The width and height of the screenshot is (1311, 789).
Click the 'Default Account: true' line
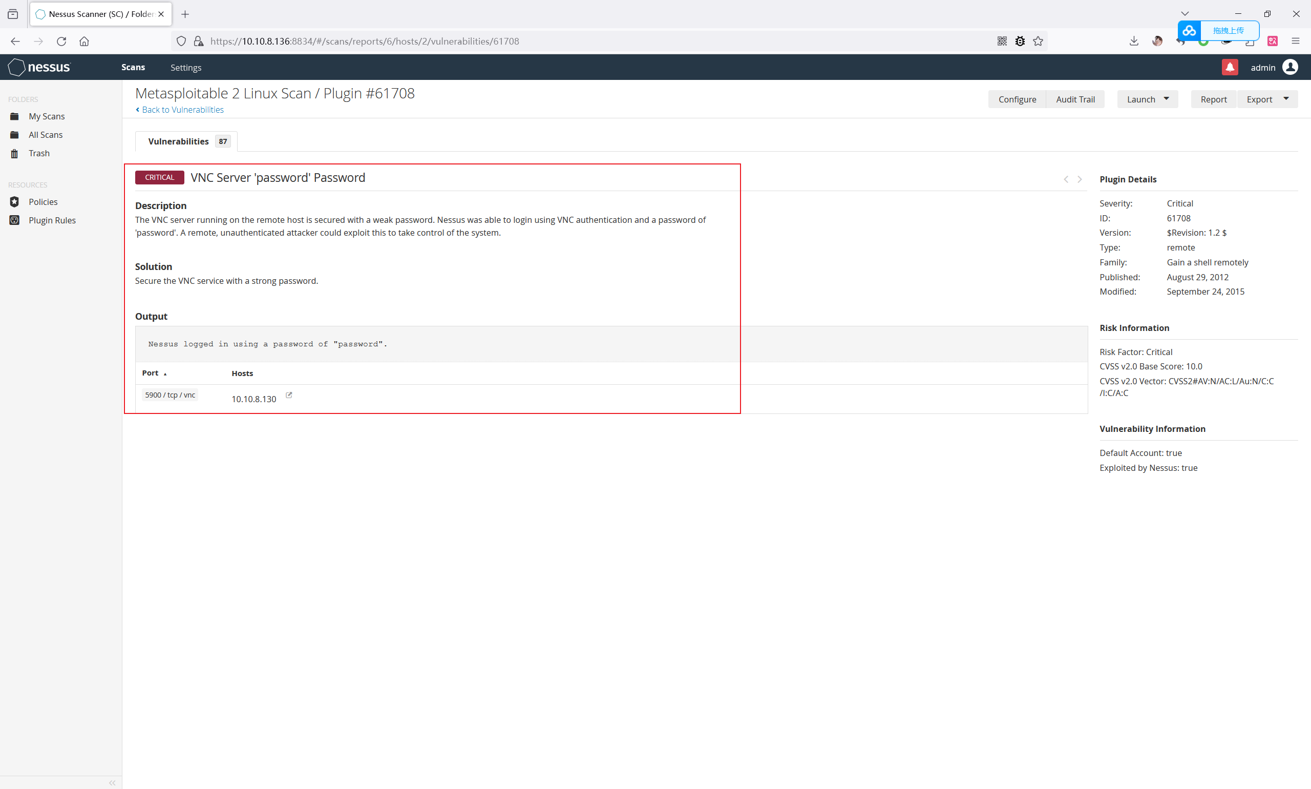click(x=1140, y=453)
